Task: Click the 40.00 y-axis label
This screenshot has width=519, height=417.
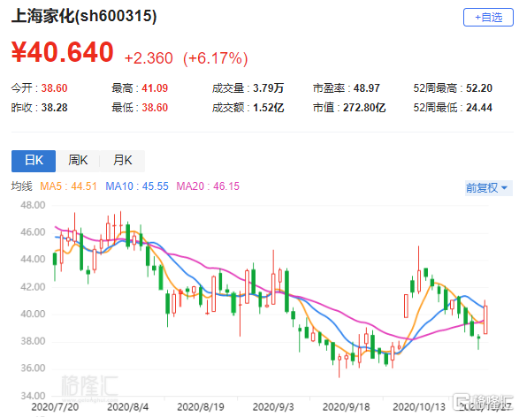Action: coord(33,314)
